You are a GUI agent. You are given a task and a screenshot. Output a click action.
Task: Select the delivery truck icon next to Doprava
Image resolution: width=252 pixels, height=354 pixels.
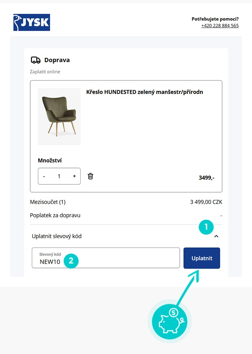click(36, 60)
